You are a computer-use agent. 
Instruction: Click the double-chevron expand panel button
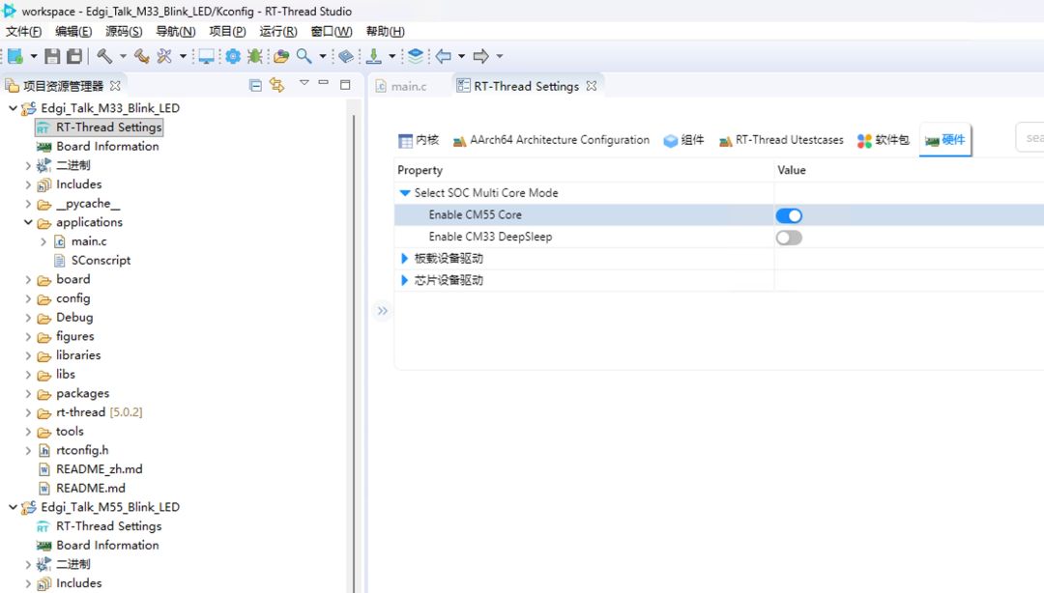382,311
